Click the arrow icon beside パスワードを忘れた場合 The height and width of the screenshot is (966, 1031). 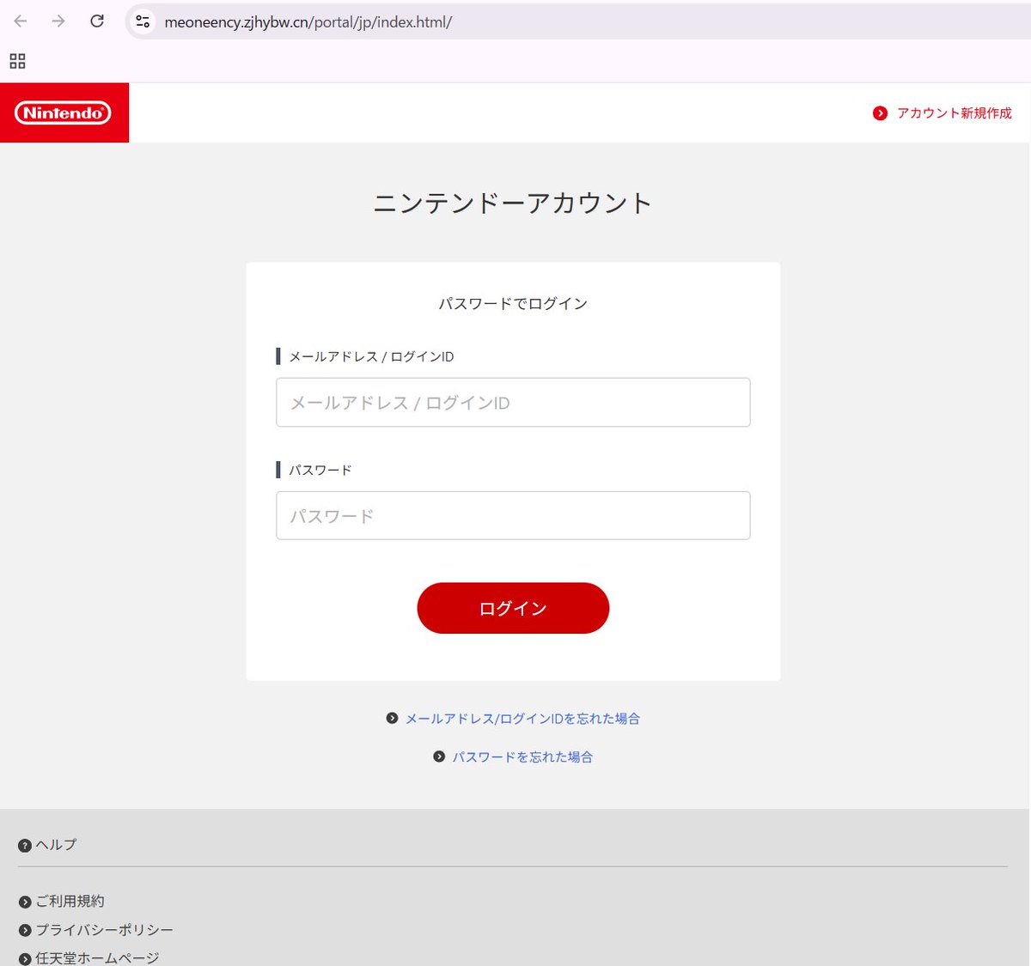[x=439, y=756]
